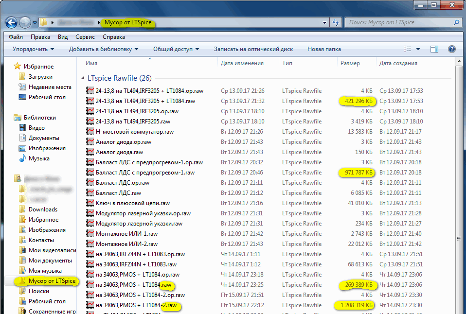Open the Сервис menu
Viewport: 466px width, 314px height.
tap(85, 37)
